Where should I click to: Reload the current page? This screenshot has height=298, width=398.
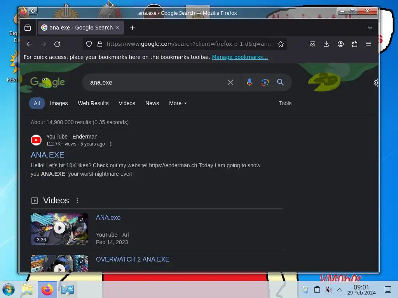(x=57, y=44)
